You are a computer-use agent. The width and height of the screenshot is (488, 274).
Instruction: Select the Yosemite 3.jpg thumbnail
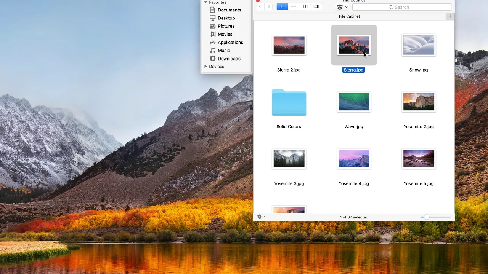[x=289, y=159]
